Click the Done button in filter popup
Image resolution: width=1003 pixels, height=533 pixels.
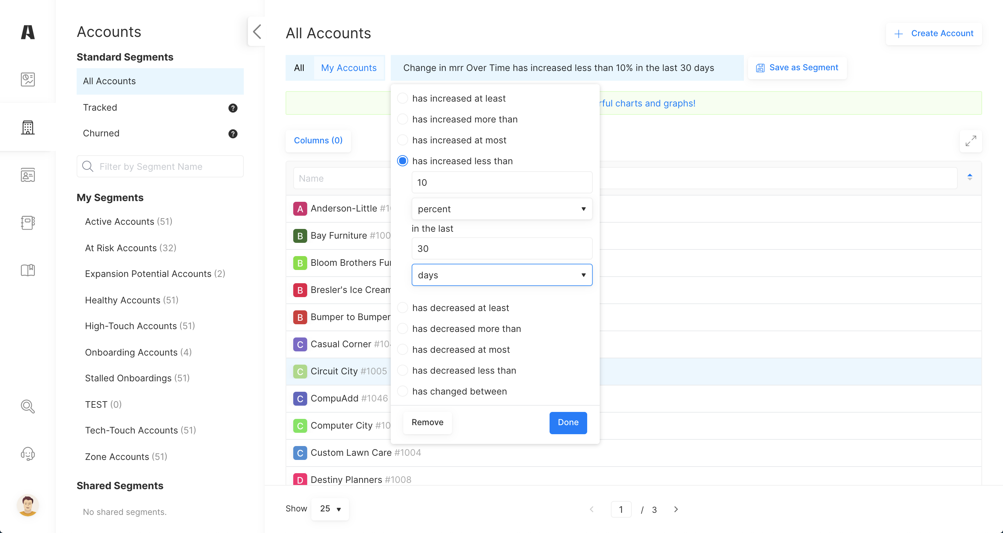[568, 422]
